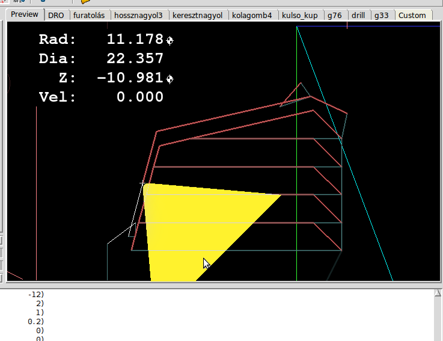Screen dimensions: 443x341
Task: Open the DRO tab
Action: (56, 16)
